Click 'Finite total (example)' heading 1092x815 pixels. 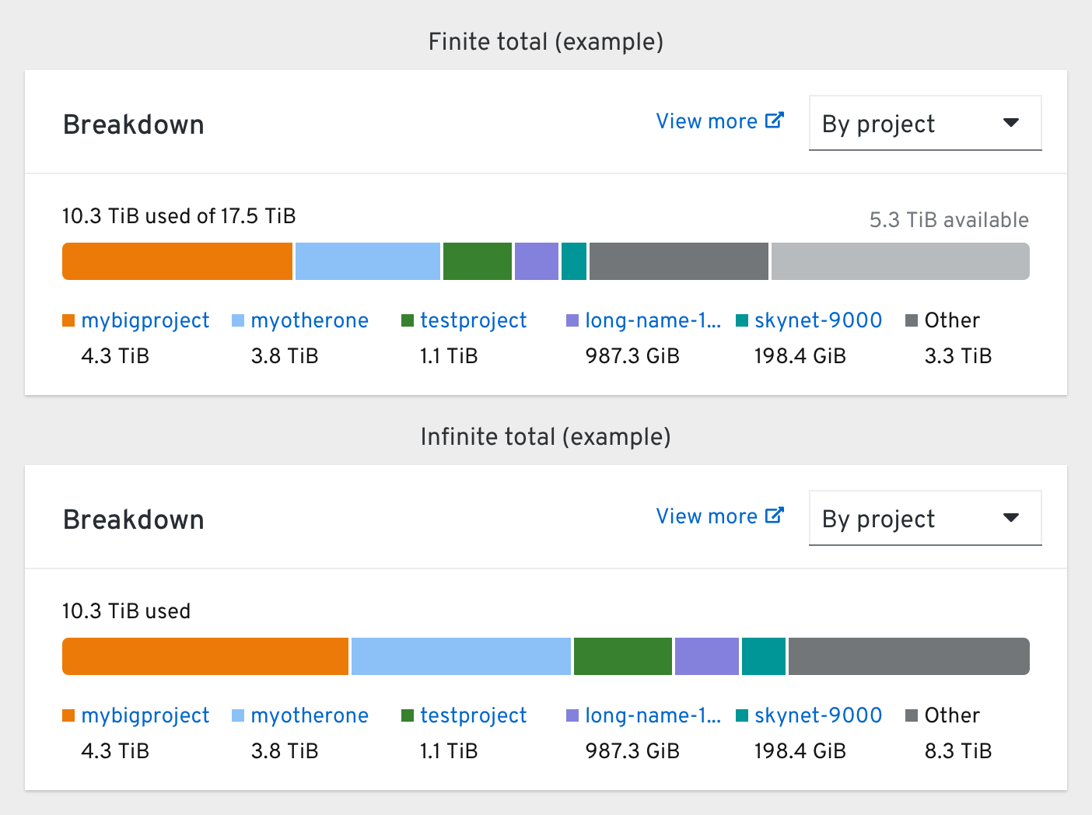546,41
